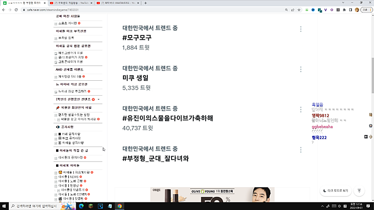Open the green extension icon in toolbar
This screenshot has height=210, width=374.
(x=307, y=10)
